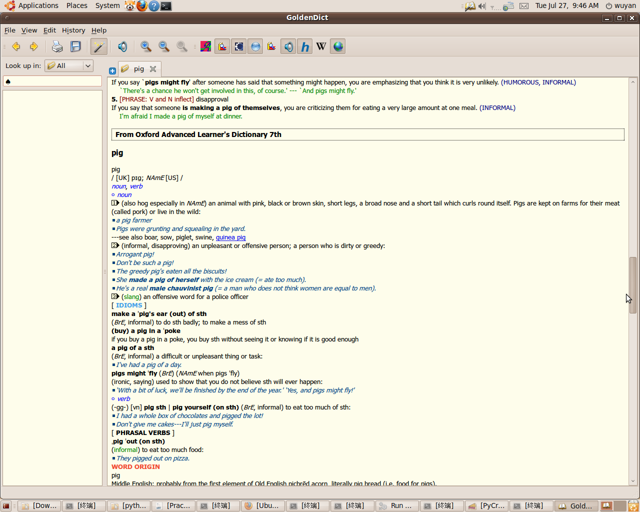This screenshot has height=512, width=640.
Task: Switch to the Run ... taskbar window
Action: 397,506
